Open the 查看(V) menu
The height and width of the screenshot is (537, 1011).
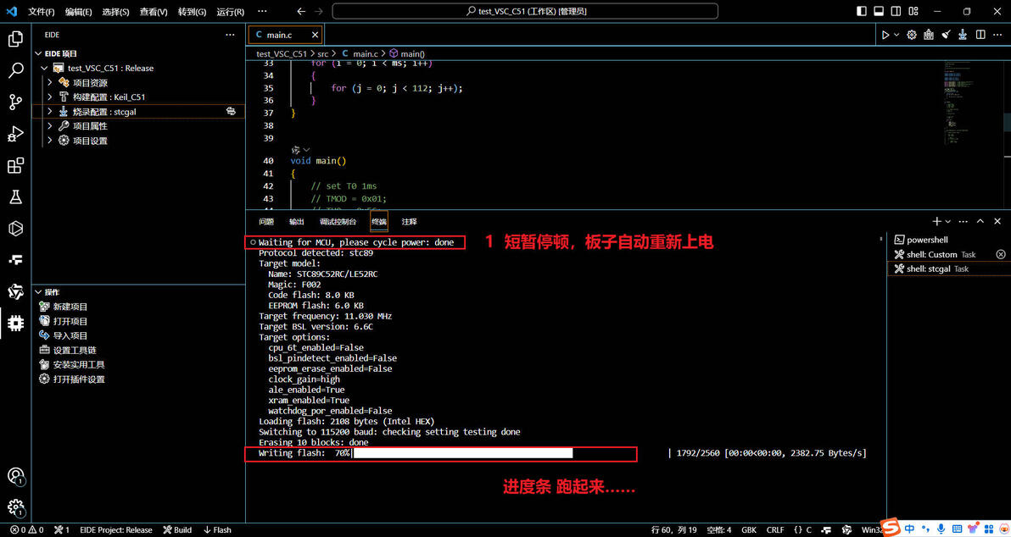pos(154,12)
